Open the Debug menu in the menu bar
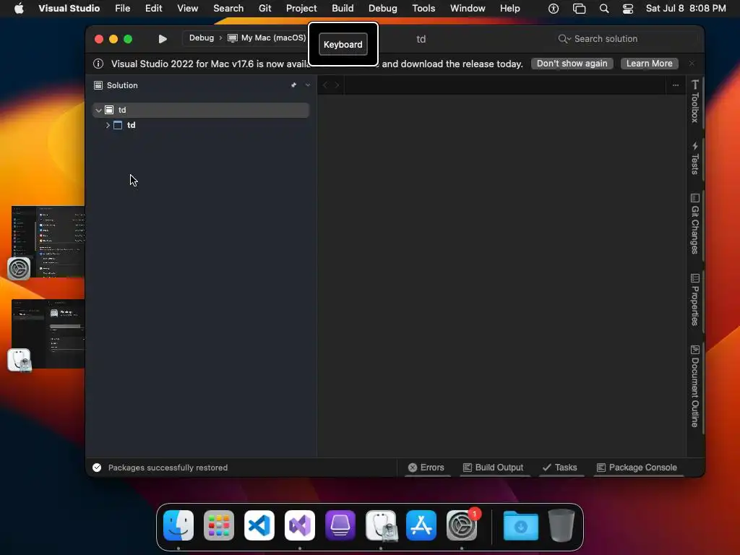 (x=383, y=9)
